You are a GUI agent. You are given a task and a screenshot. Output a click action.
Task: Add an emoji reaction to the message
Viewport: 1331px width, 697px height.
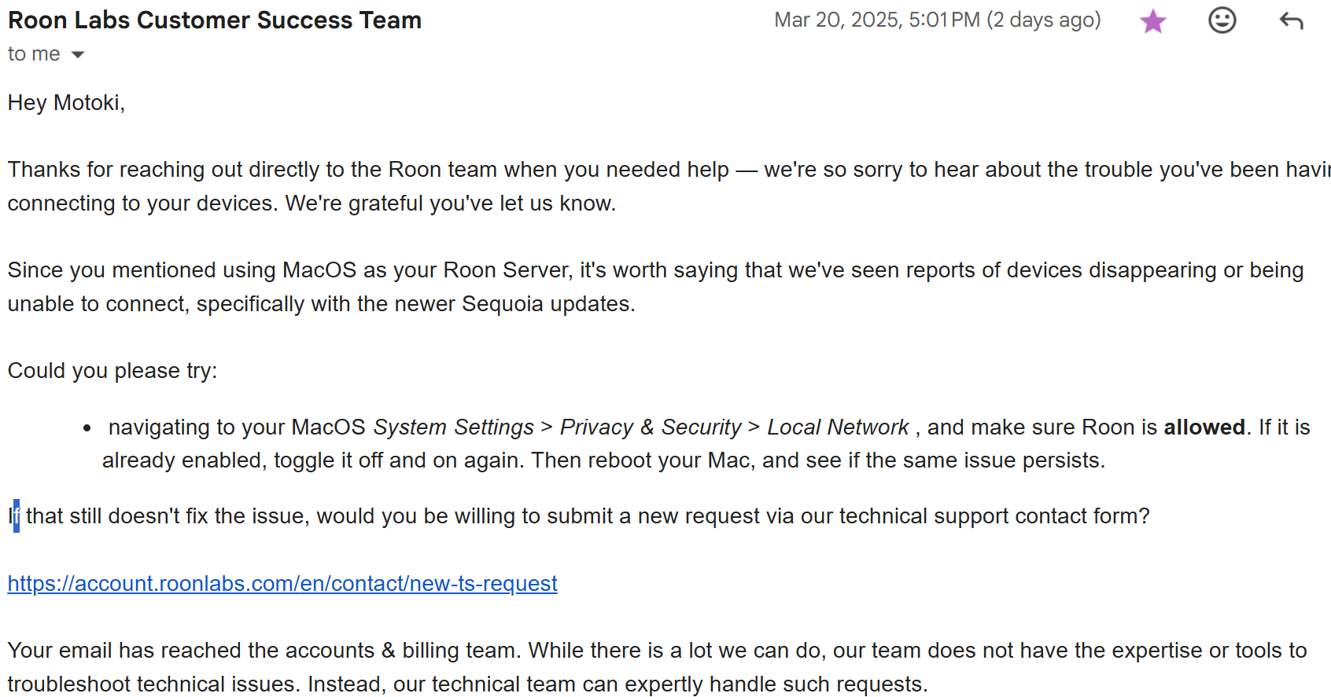(1222, 20)
